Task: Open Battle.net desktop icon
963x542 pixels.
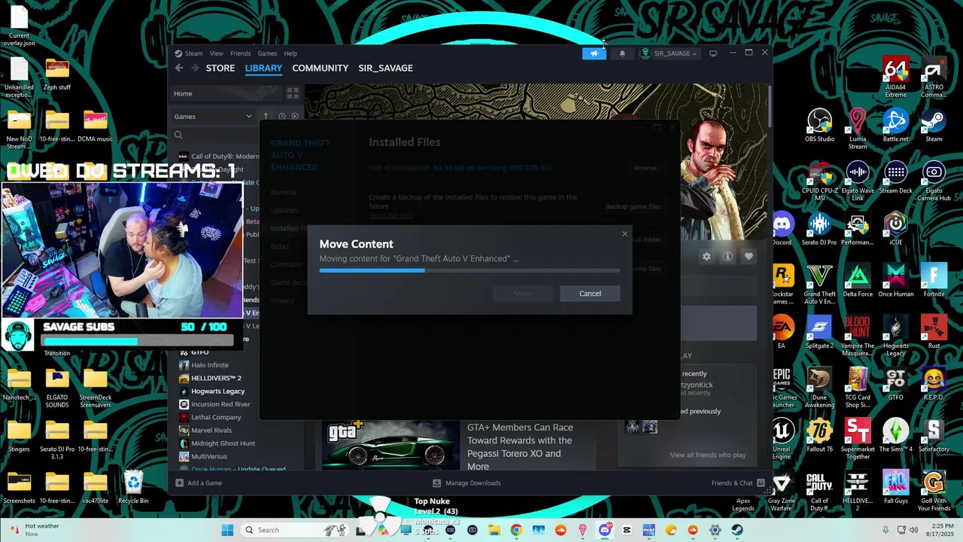Action: point(895,126)
